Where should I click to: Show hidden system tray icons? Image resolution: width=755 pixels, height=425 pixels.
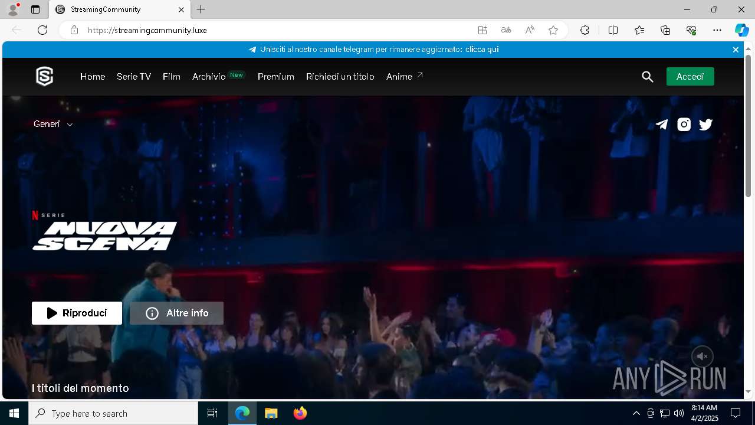pos(636,413)
